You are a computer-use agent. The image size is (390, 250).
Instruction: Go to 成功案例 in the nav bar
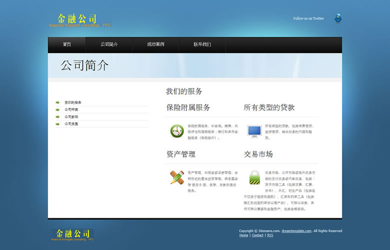[155, 44]
